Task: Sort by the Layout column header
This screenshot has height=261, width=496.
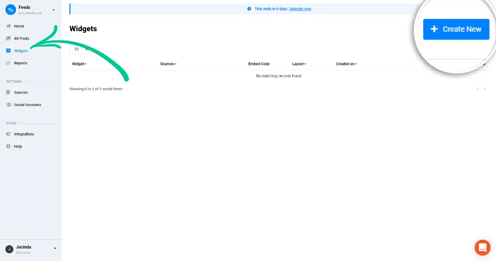Action: [299, 64]
